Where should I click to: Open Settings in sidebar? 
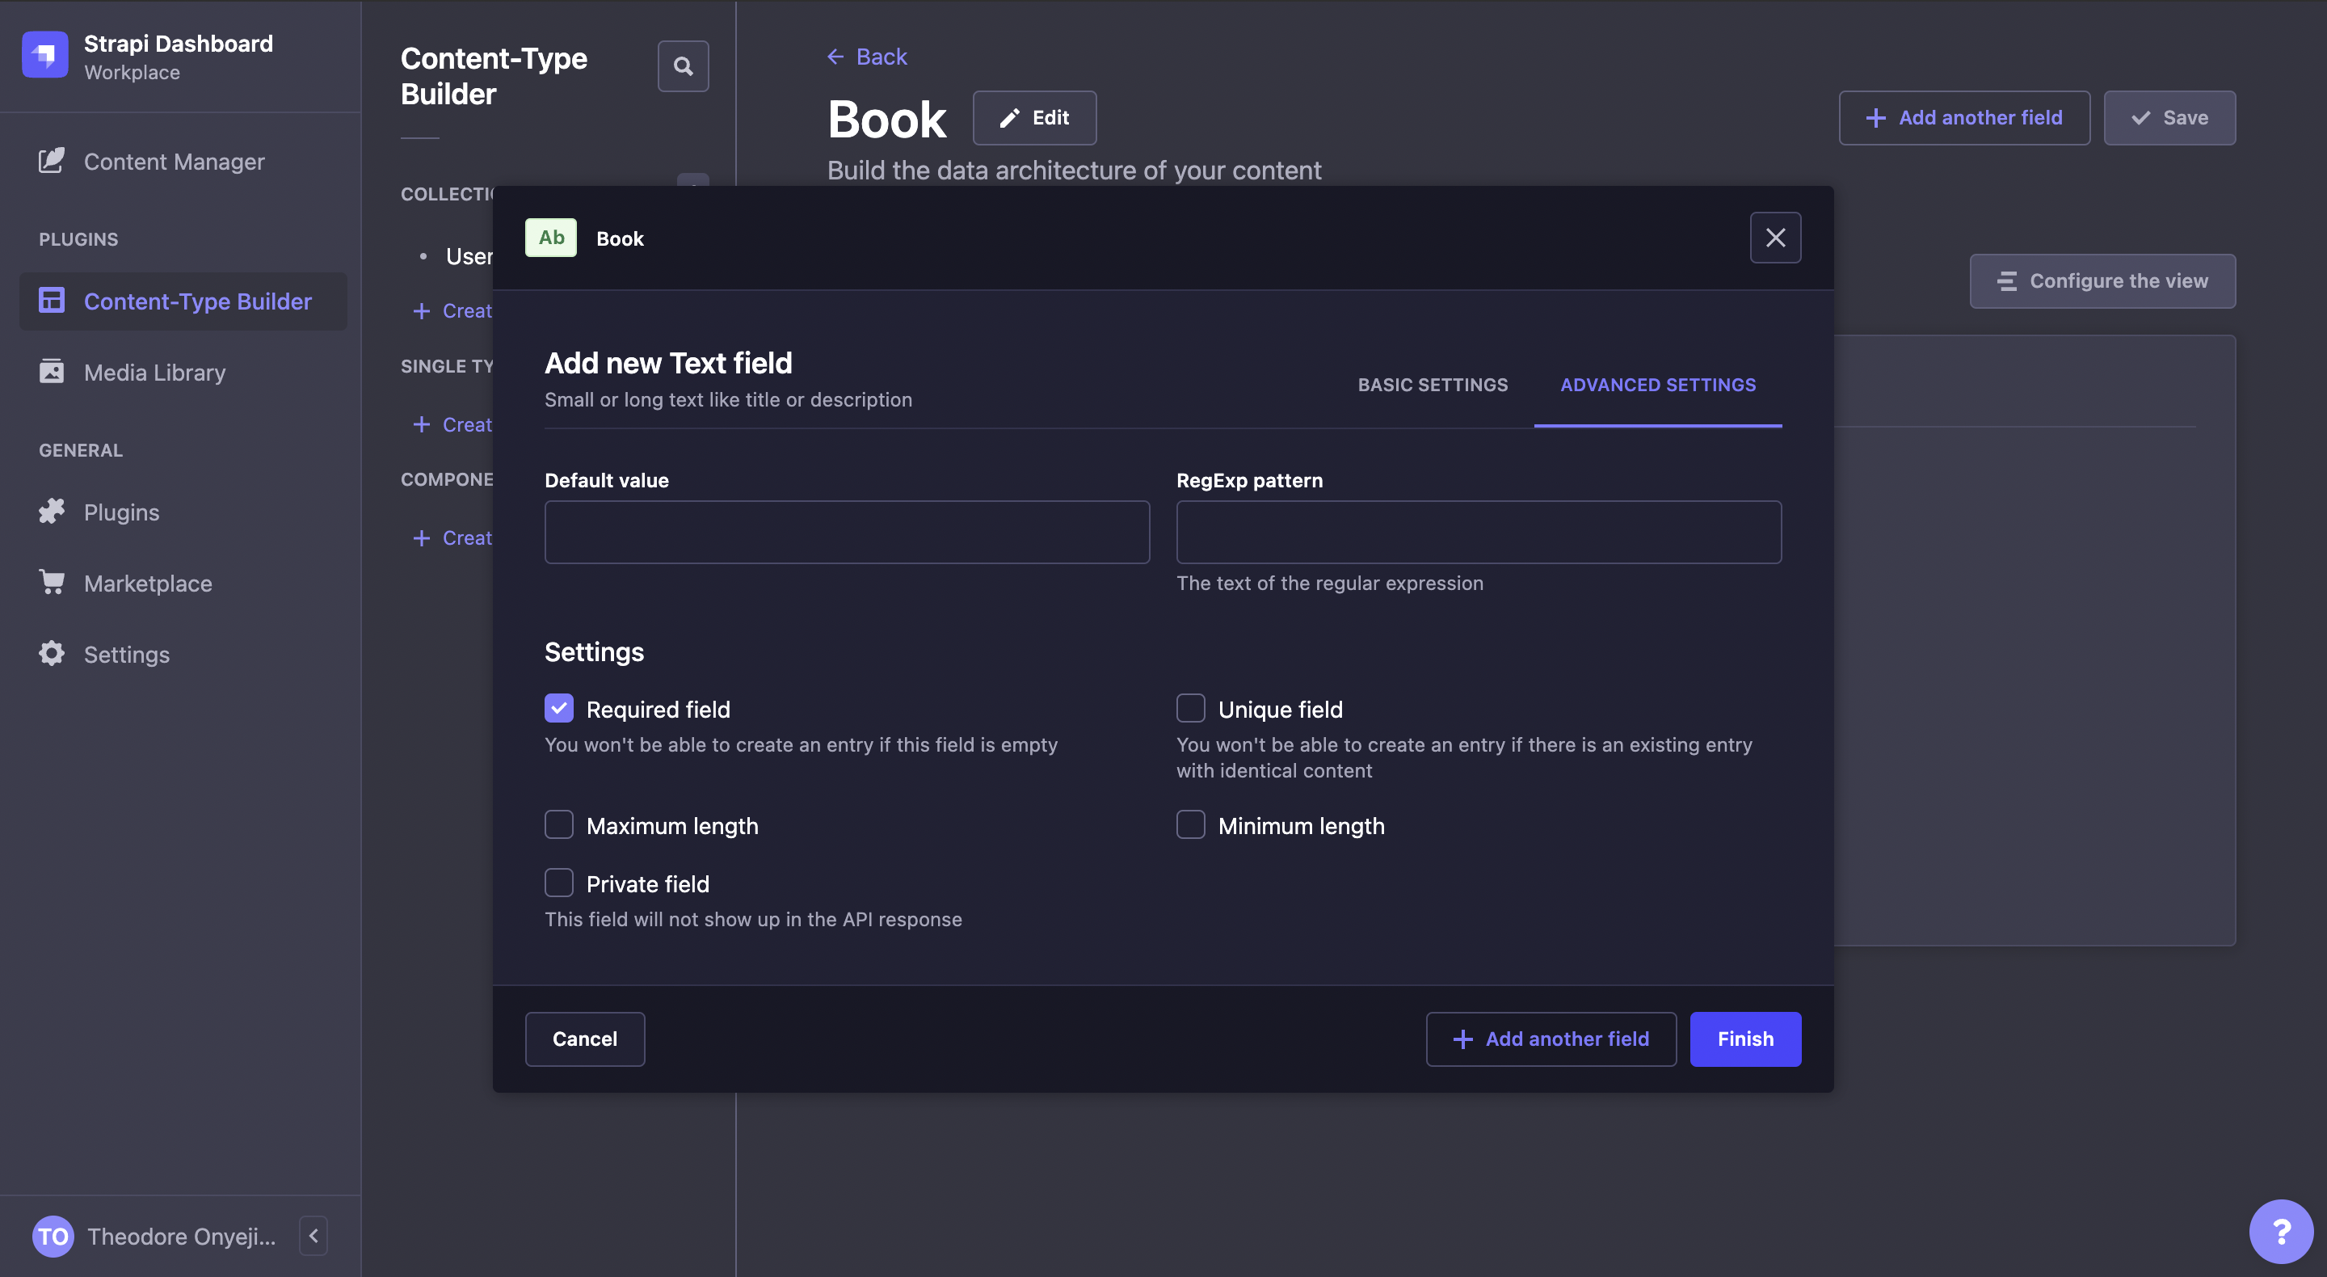pyautogui.click(x=104, y=655)
